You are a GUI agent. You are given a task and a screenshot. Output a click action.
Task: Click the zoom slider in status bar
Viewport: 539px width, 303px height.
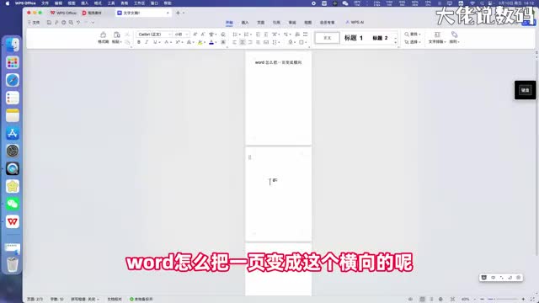click(x=503, y=300)
